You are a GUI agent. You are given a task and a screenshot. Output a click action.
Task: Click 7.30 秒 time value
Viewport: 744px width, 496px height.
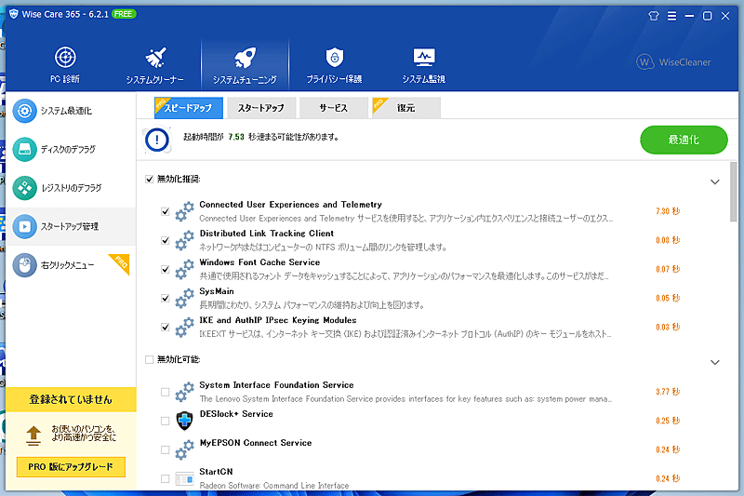(x=668, y=211)
